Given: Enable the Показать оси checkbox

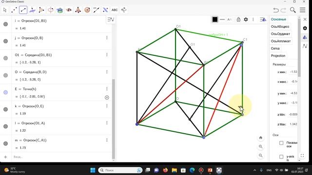Looking at the screenshot, I should click(281, 143).
